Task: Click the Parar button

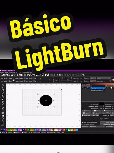Action: click(x=96, y=111)
